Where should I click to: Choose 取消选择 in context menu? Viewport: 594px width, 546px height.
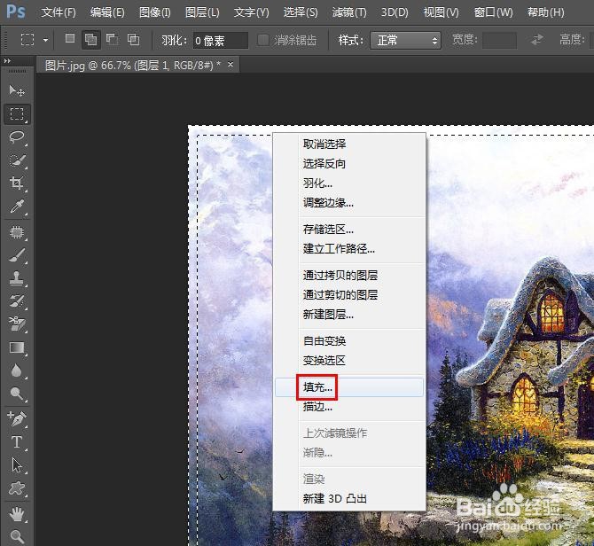(349, 144)
